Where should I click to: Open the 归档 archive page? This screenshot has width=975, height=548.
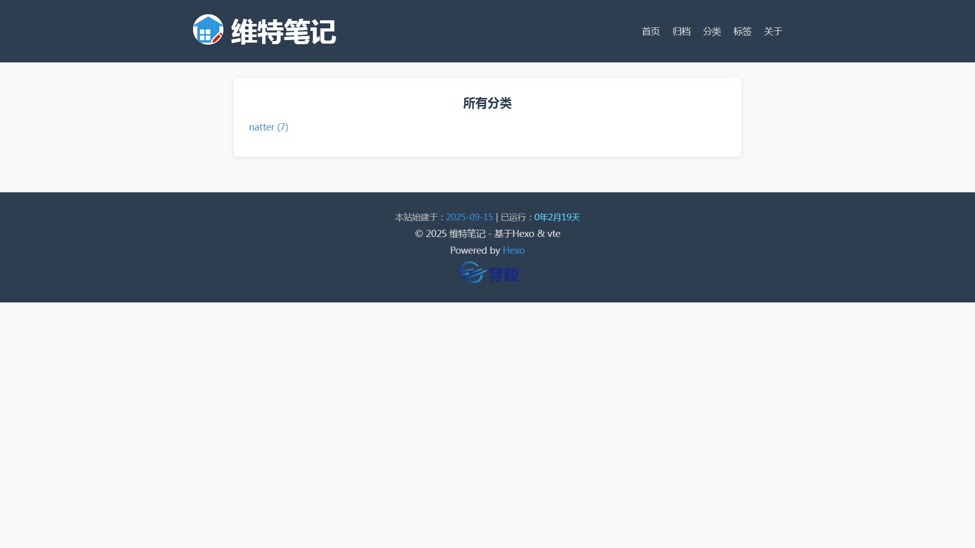pyautogui.click(x=681, y=31)
